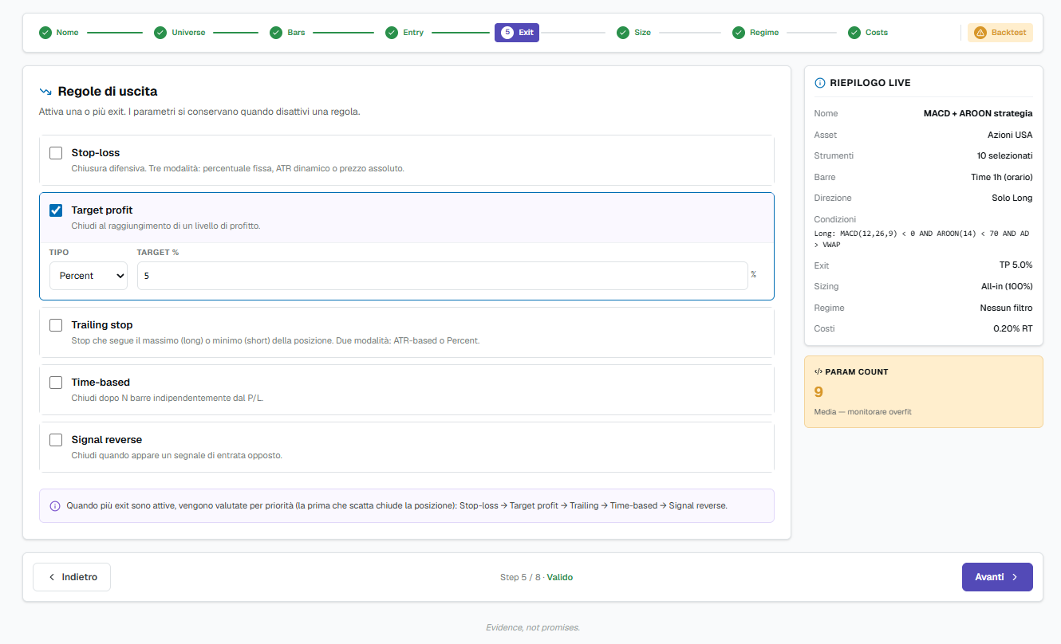Go to the Costs step
This screenshot has height=644, width=1061.
pyautogui.click(x=868, y=33)
